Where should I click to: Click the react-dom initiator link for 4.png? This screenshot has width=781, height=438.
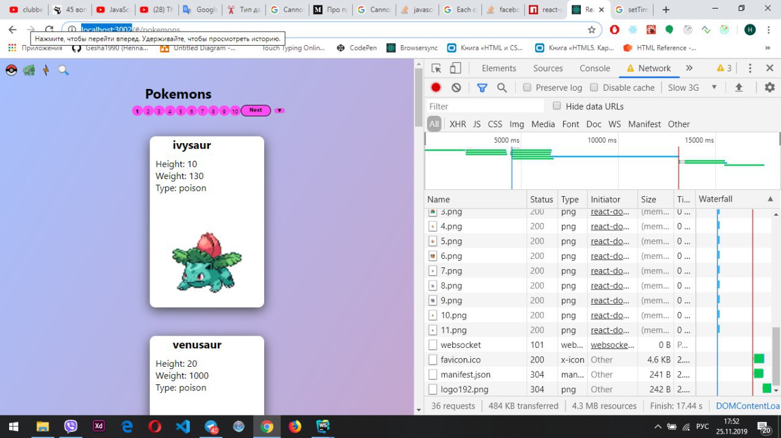pos(610,227)
